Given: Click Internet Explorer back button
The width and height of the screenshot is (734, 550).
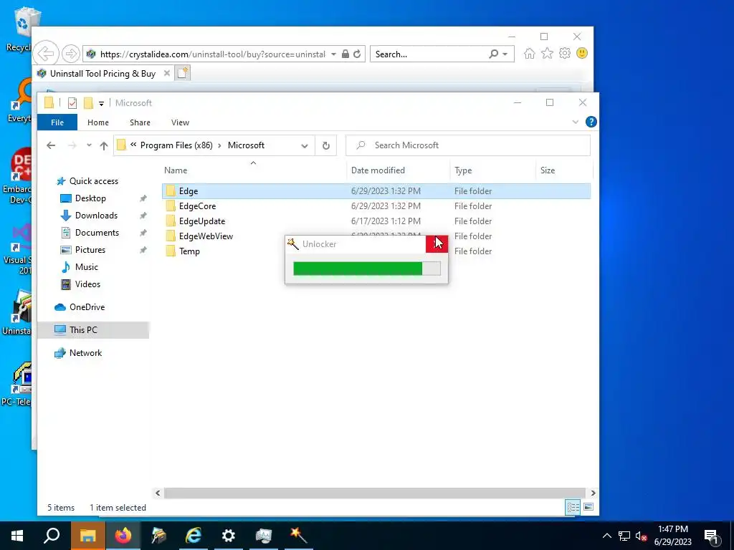Looking at the screenshot, I should click(46, 54).
